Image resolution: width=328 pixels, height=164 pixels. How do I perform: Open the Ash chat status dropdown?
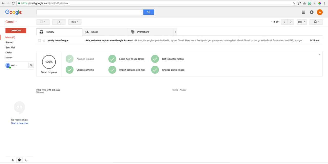coord(14,65)
